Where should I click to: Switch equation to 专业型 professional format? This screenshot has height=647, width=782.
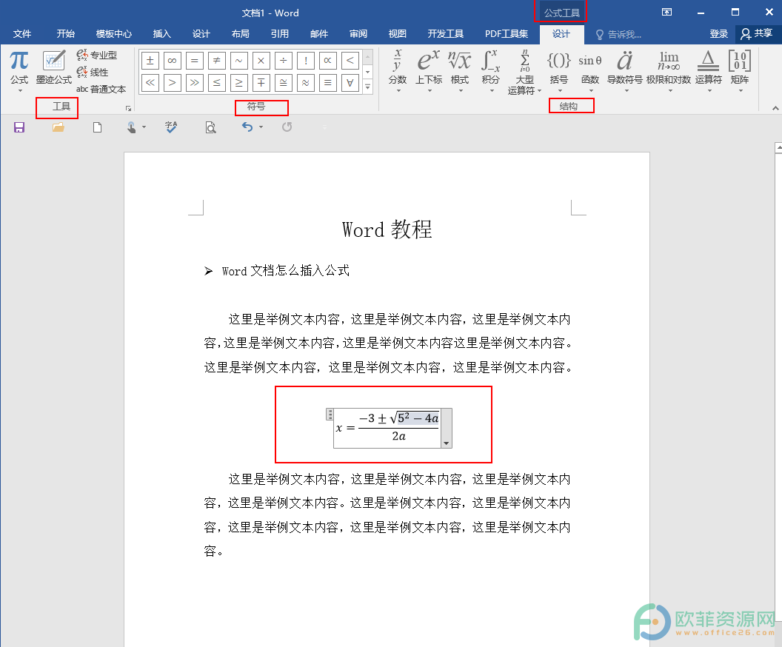click(x=97, y=55)
